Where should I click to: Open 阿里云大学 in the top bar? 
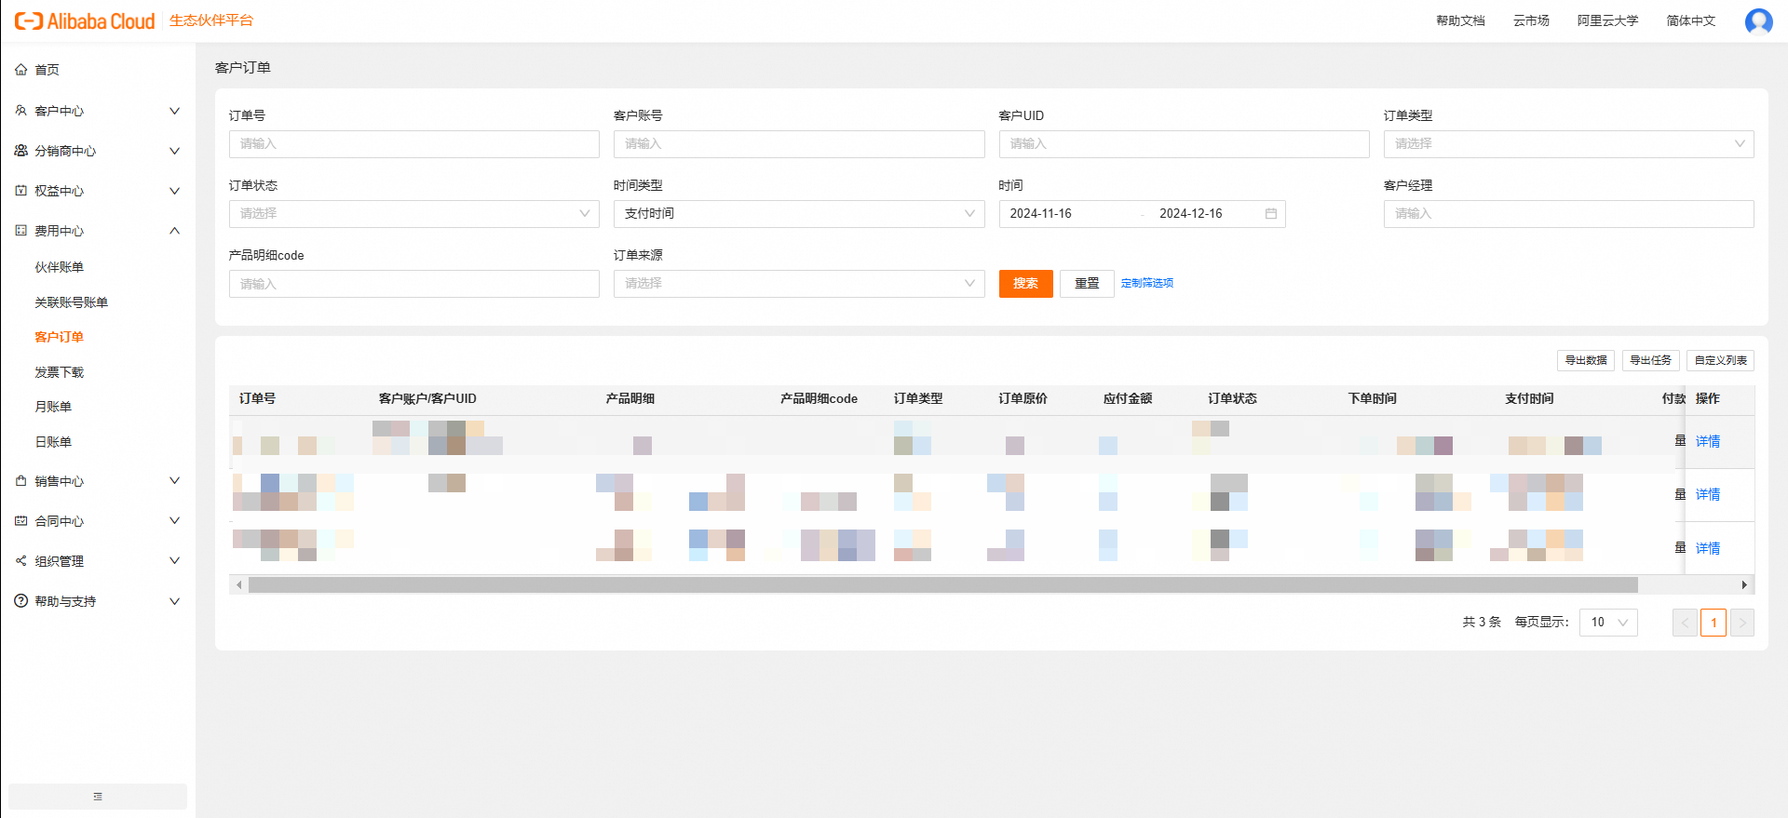(1607, 20)
